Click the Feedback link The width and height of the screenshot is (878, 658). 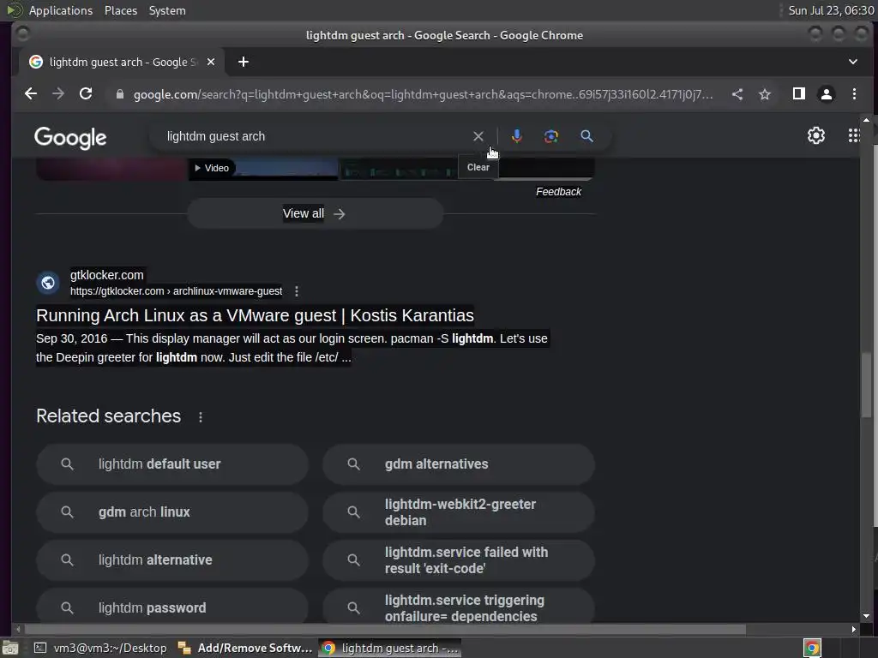558,192
